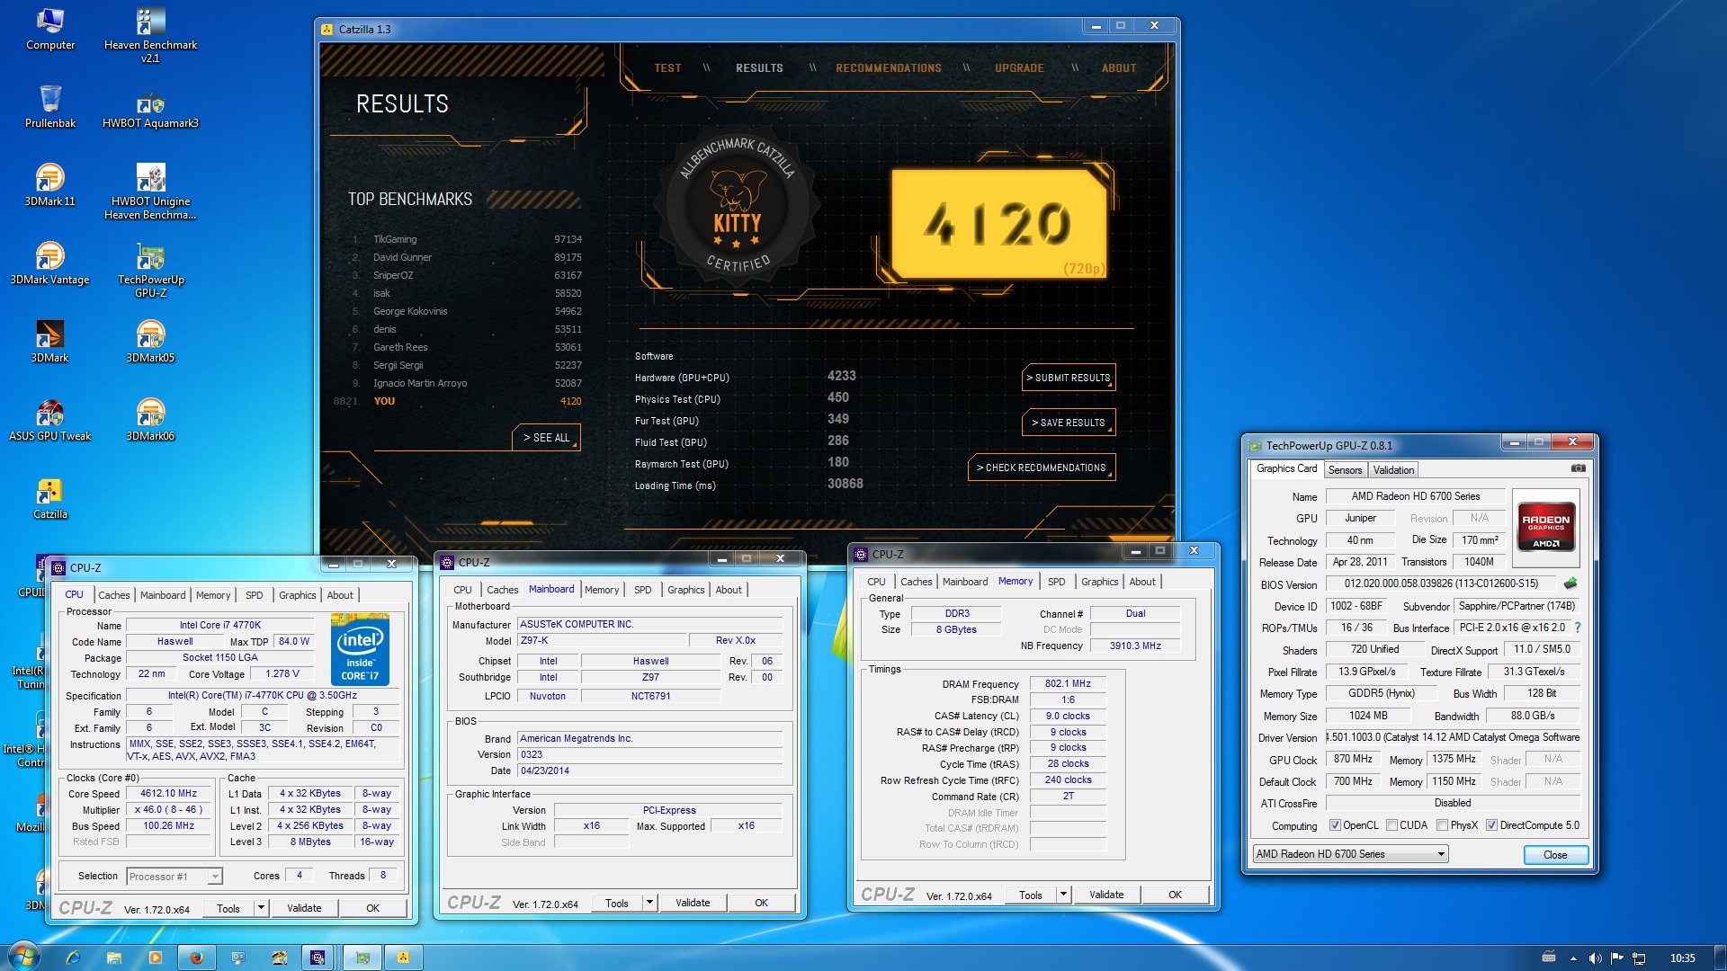This screenshot has width=1727, height=971.
Task: Open the ABOUT tab in Catzilla
Action: pos(1119,68)
